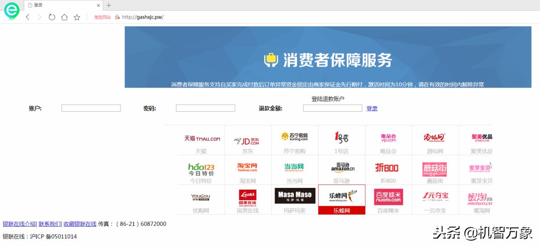
Task: Refresh the page using the reload icon
Action: tap(51, 17)
